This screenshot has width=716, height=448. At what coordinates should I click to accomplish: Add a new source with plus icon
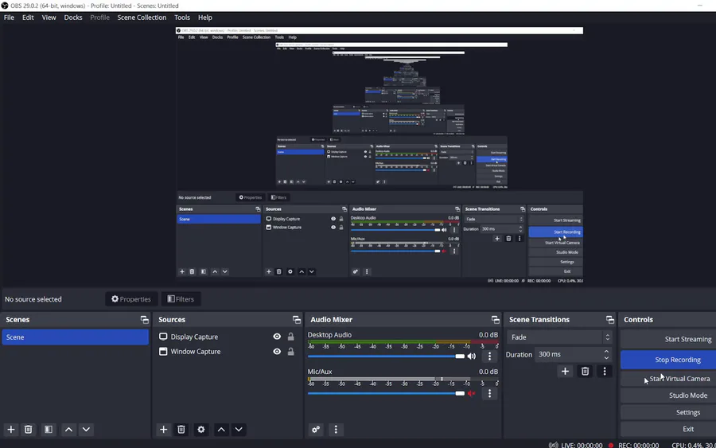pos(163,429)
